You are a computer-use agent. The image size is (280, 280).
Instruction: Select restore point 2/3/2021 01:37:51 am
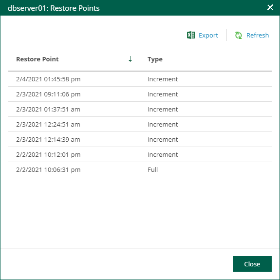[140, 109]
